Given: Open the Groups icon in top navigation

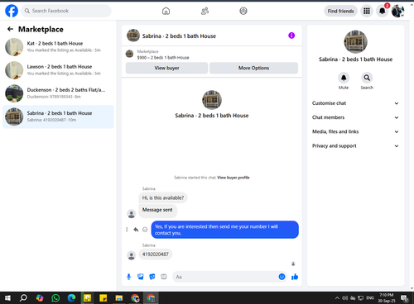Looking at the screenshot, I should tap(243, 11).
